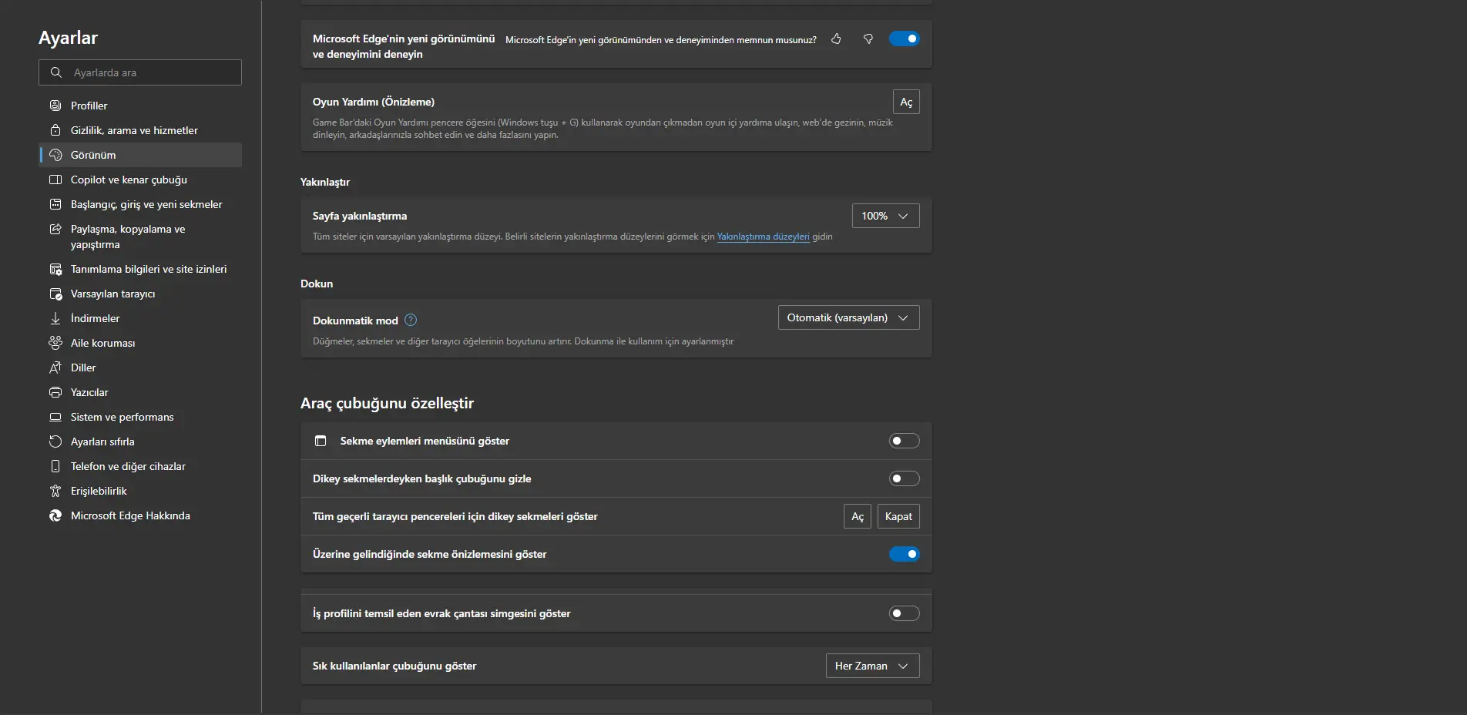The height and width of the screenshot is (715, 1467).
Task: Click the Ayarlarda ara search field
Action: point(140,72)
